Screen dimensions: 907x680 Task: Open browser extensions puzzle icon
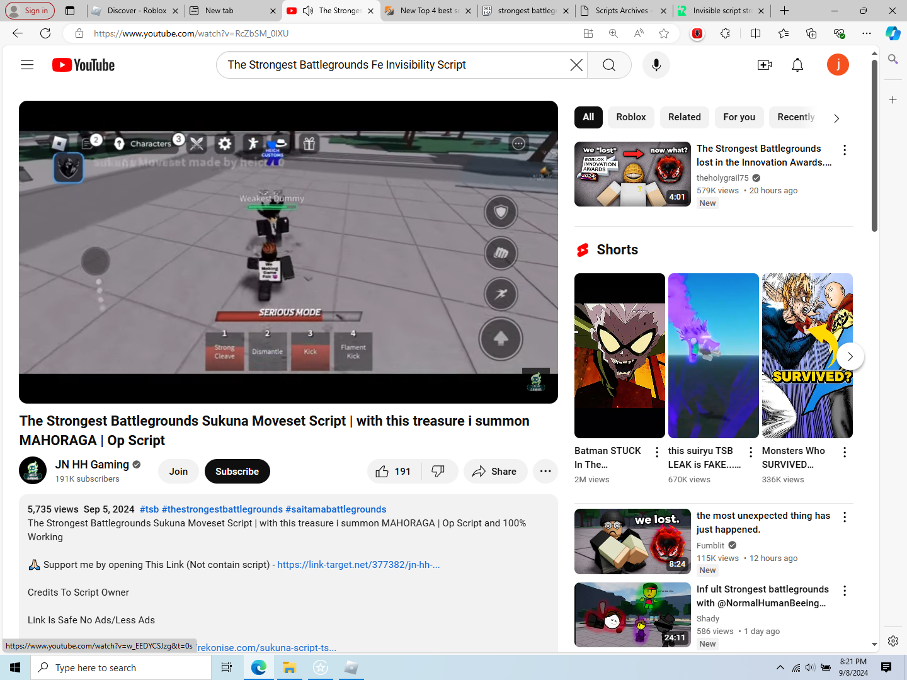(x=725, y=33)
